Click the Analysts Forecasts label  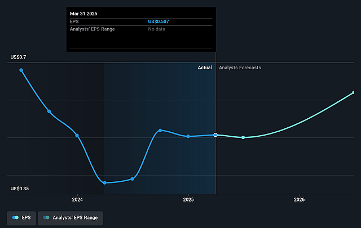point(240,68)
